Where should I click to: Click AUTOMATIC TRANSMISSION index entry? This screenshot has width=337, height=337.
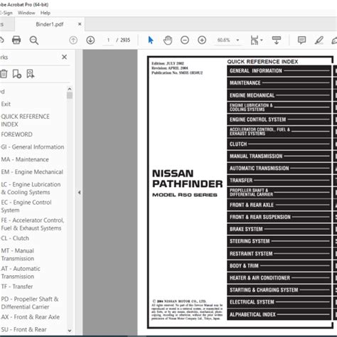(279, 168)
